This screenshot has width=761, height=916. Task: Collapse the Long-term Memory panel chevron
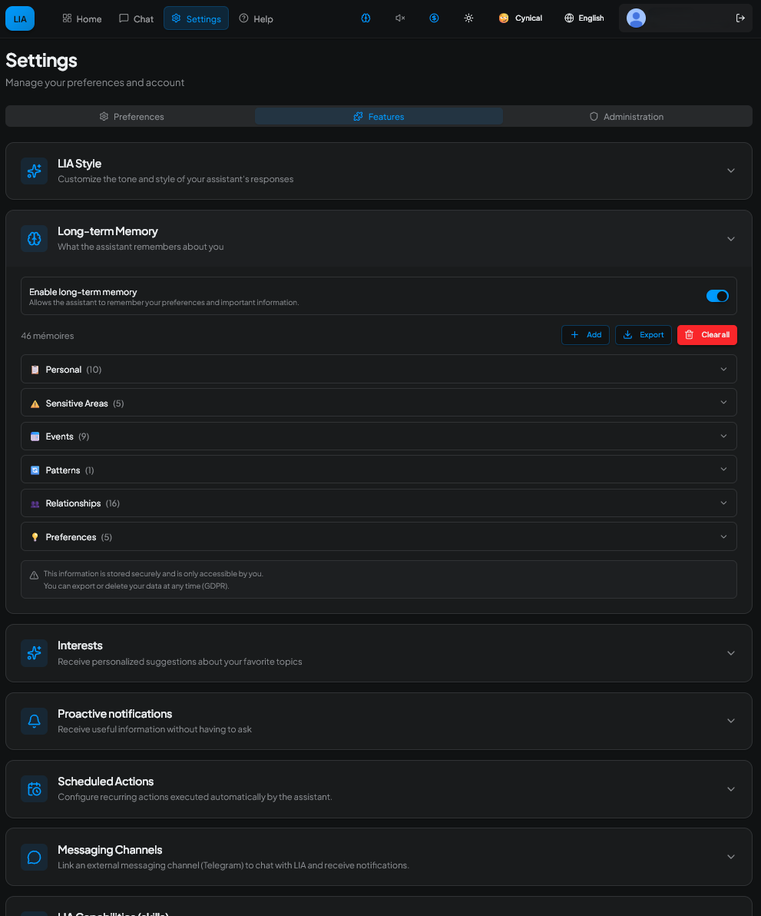[730, 238]
